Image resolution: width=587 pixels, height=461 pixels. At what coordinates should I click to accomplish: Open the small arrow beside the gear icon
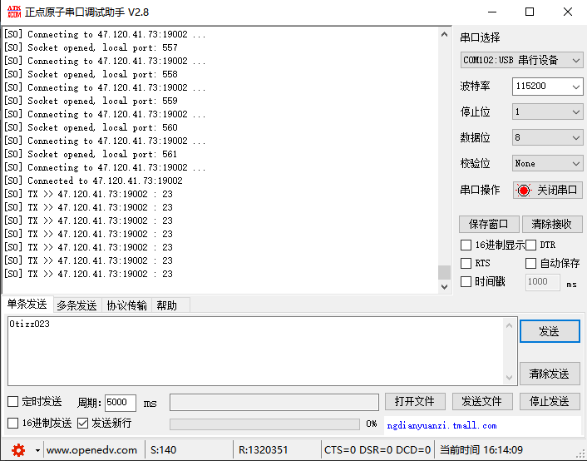(x=37, y=450)
